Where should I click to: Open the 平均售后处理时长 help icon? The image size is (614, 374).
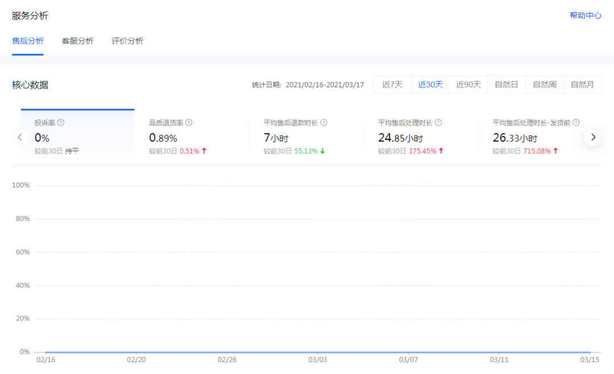439,122
